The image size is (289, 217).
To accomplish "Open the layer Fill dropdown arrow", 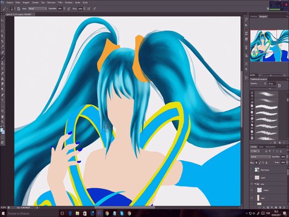I will [287, 162].
